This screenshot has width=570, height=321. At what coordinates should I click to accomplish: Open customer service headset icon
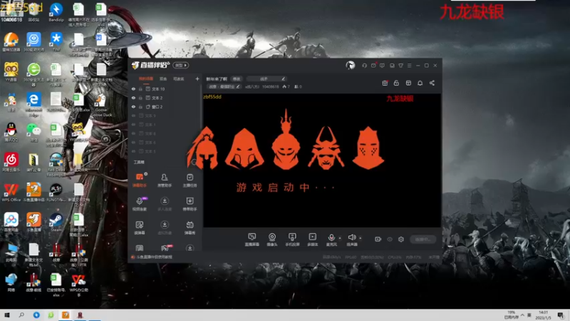(x=364, y=66)
